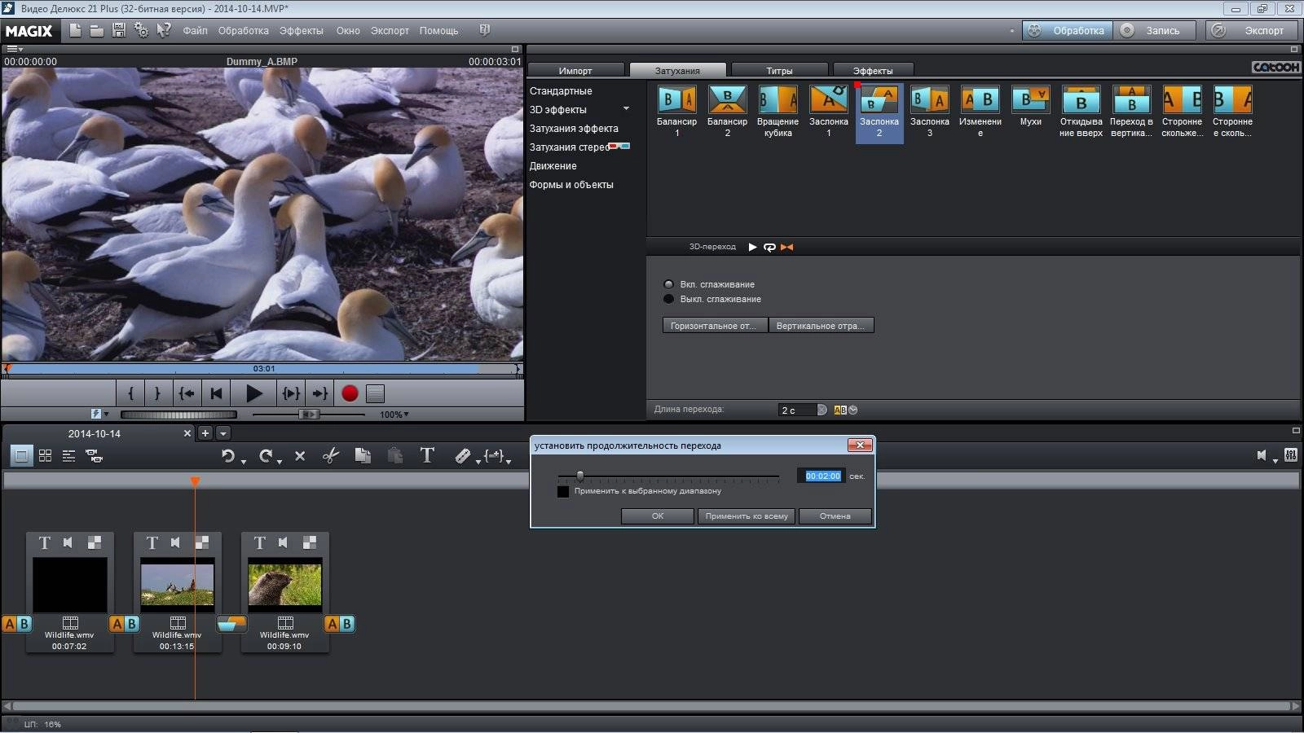
Task: Click the new project page icon
Action: coord(75,30)
